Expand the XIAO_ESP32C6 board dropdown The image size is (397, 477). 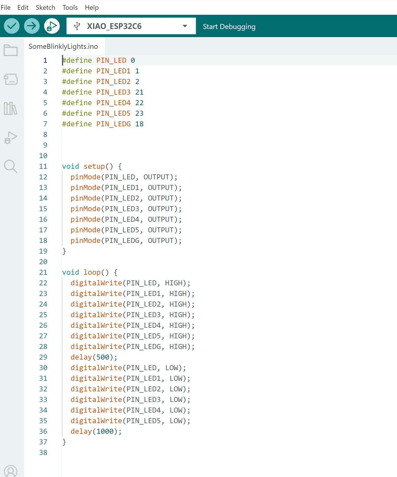click(x=185, y=26)
